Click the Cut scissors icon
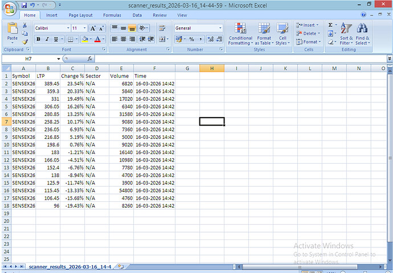 pos(24,26)
